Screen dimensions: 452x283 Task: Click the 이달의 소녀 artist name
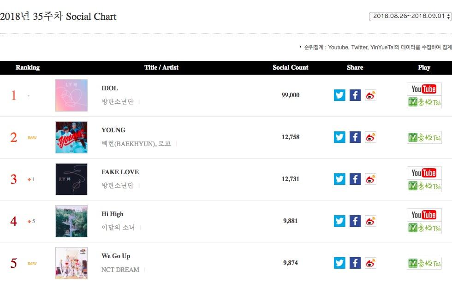click(118, 228)
